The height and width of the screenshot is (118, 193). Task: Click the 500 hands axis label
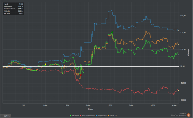(x=24, y=105)
